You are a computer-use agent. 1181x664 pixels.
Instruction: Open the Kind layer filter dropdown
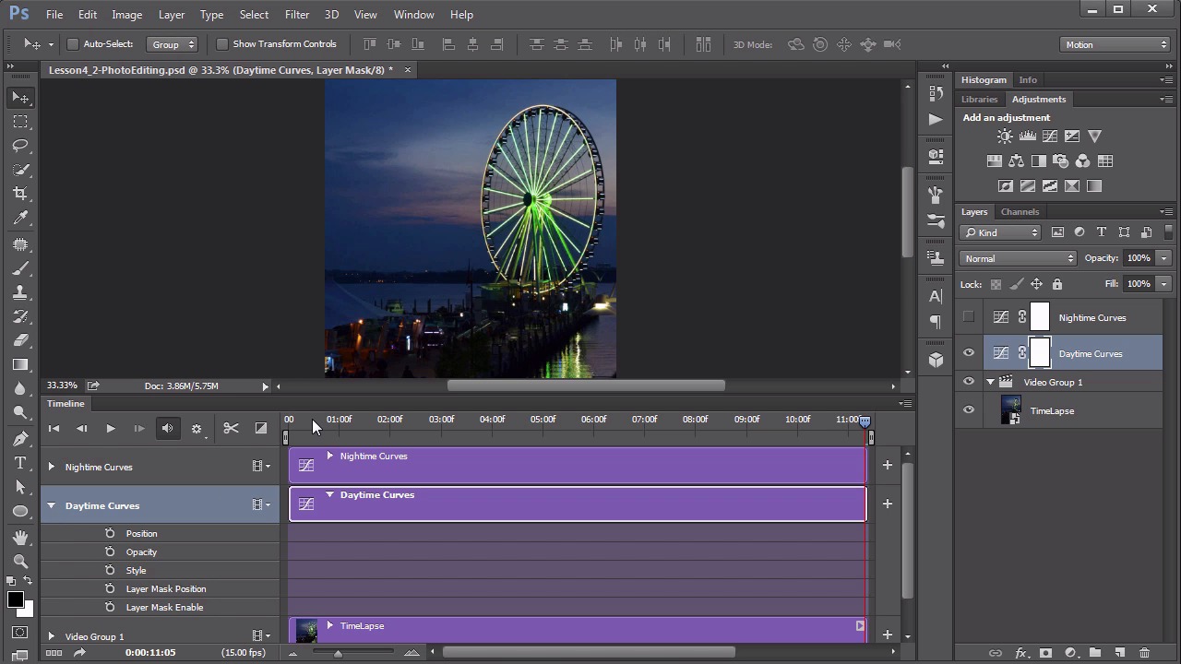point(1001,232)
